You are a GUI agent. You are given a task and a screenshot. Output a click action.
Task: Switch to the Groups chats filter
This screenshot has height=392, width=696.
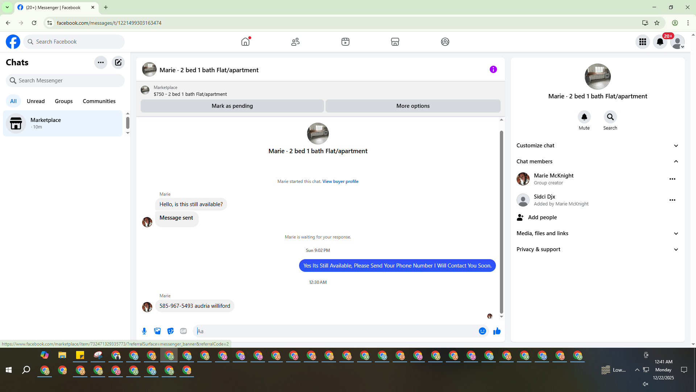[64, 101]
